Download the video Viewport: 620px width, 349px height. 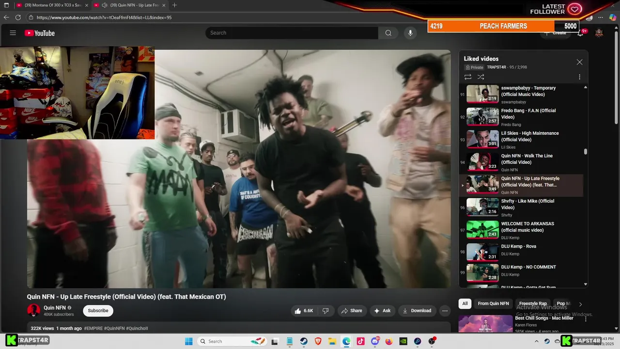(417, 311)
